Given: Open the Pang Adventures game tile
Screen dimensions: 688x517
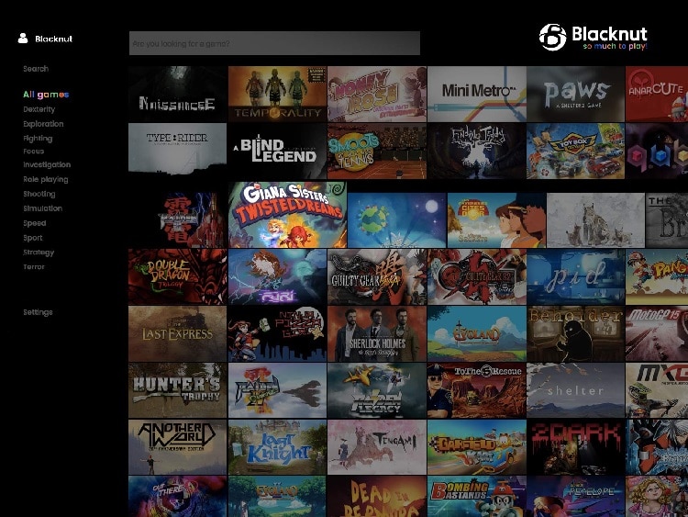Looking at the screenshot, I should point(657,276).
